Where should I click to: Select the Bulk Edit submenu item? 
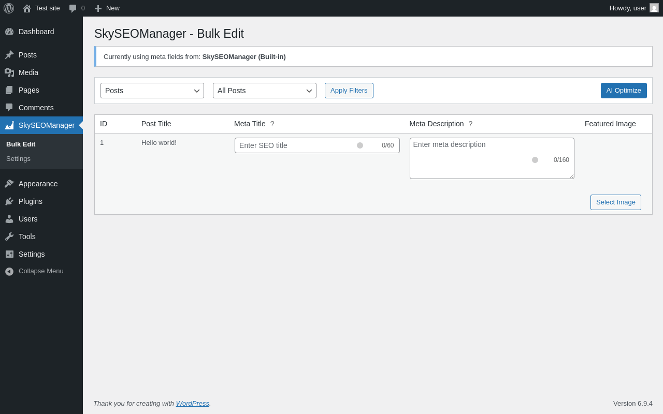21,144
